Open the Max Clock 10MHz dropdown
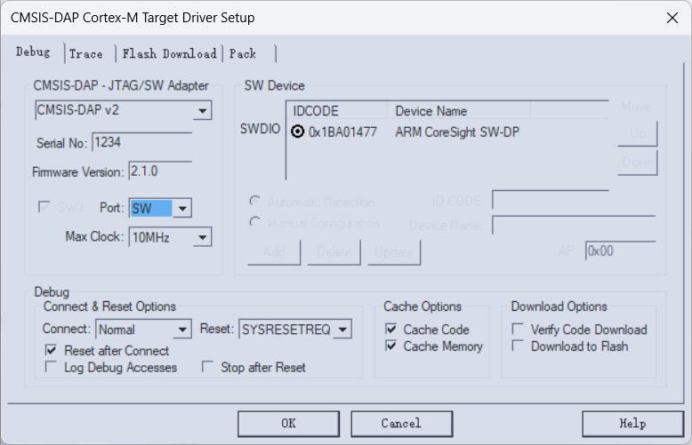 coord(203,237)
